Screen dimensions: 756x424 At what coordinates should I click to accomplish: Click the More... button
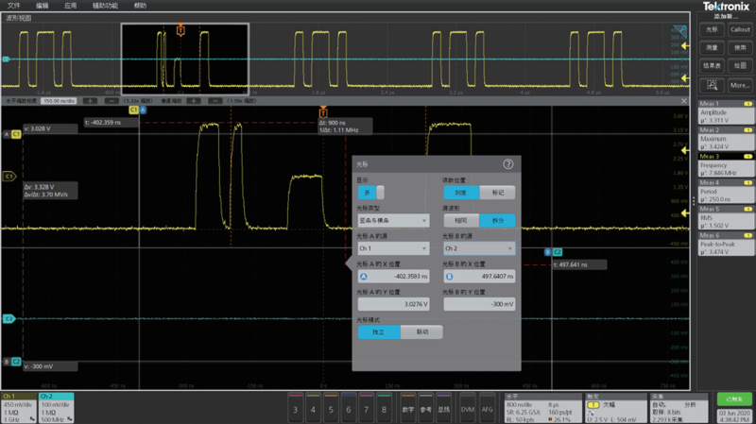click(740, 85)
